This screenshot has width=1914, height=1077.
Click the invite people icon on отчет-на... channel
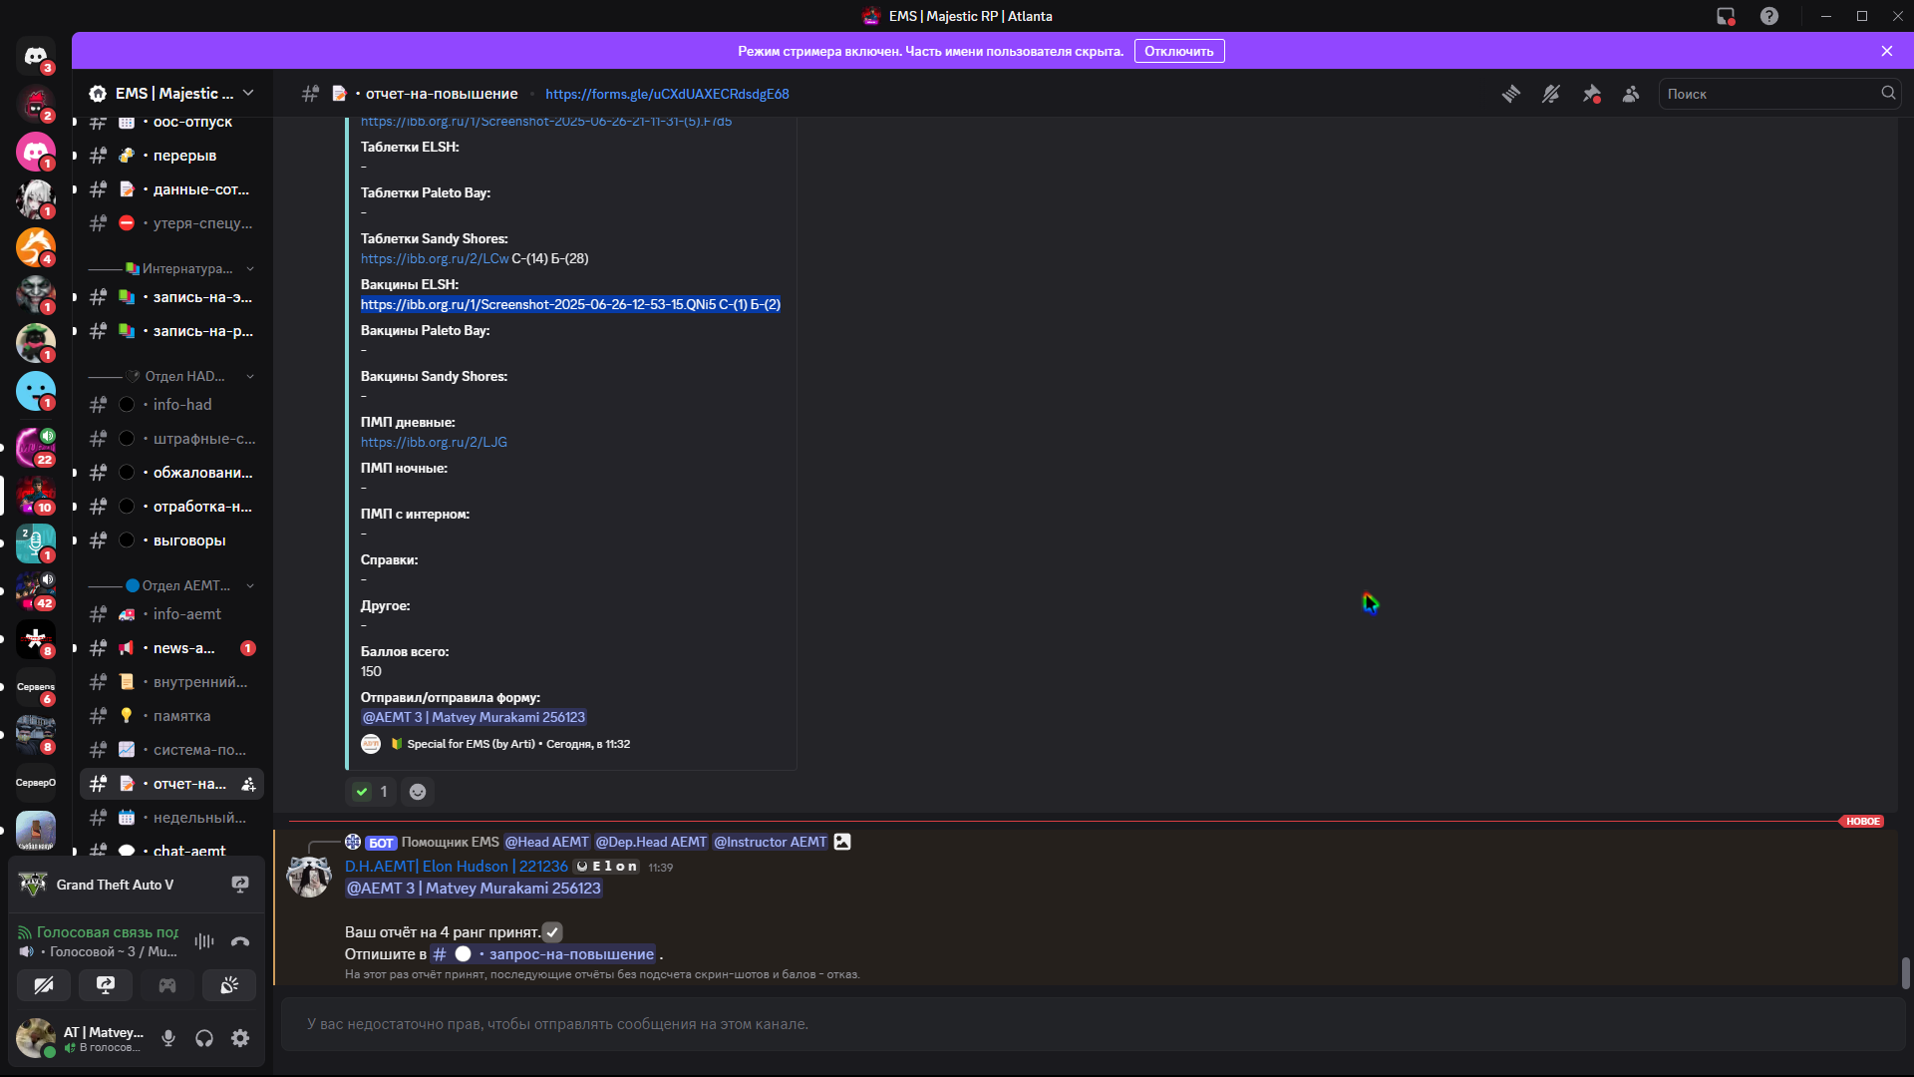(248, 784)
